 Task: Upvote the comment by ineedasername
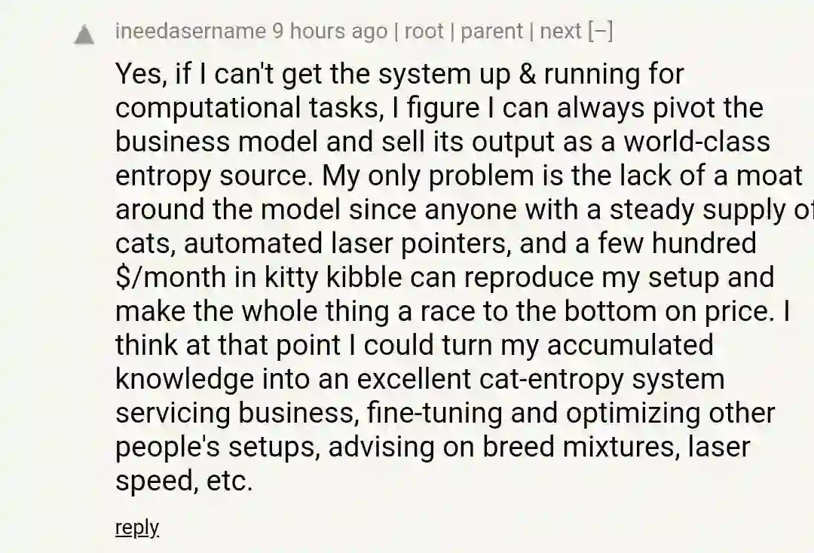pyautogui.click(x=84, y=35)
